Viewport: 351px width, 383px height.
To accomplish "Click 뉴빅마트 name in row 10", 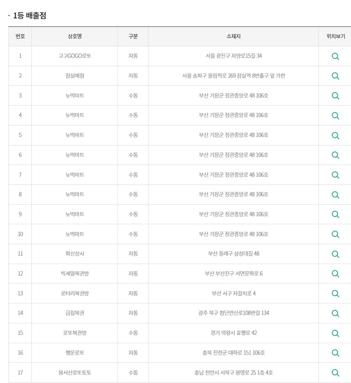I will [74, 234].
